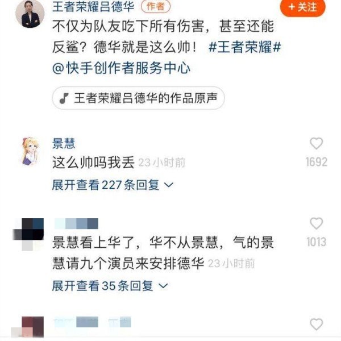This screenshot has width=341, height=341.
Task: Open author avatar of 王者荣耀吕德华
Action: (x=30, y=14)
